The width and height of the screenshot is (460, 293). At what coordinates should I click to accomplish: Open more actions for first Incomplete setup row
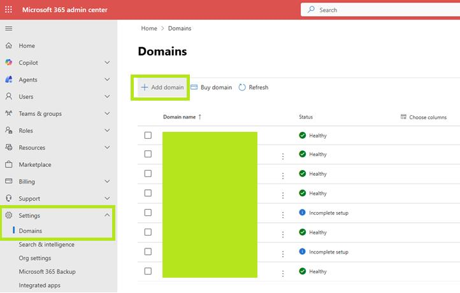coord(283,215)
